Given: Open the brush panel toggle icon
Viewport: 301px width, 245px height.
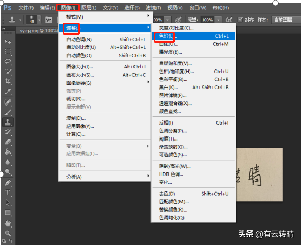Looking at the screenshot, I should [48, 20].
